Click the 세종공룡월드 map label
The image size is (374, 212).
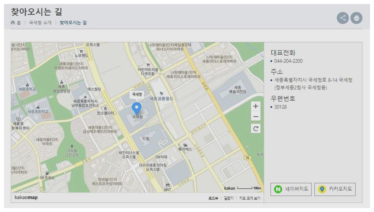click(x=162, y=99)
